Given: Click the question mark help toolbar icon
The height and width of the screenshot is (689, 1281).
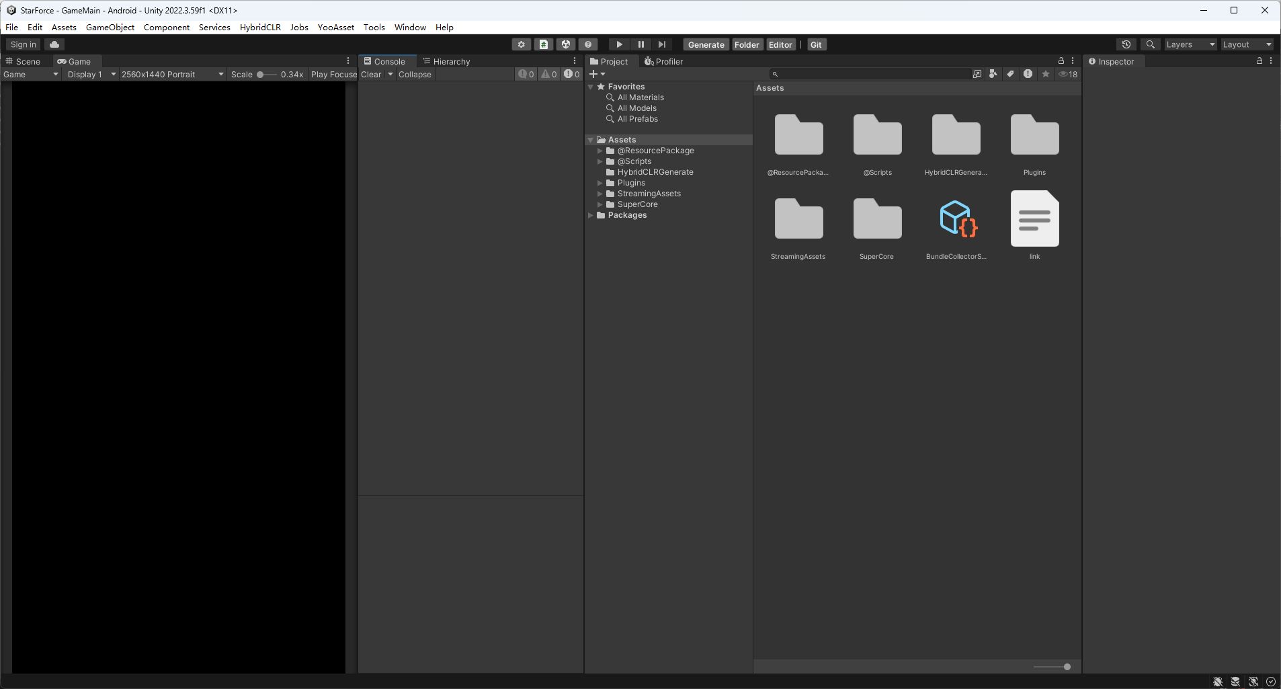Looking at the screenshot, I should [x=588, y=44].
